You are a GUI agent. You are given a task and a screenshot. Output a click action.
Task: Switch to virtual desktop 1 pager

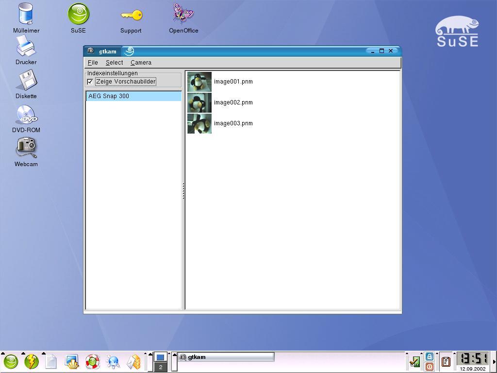click(160, 357)
